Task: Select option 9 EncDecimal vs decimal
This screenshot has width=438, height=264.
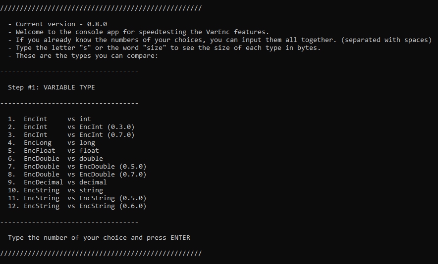Action: tap(57, 182)
